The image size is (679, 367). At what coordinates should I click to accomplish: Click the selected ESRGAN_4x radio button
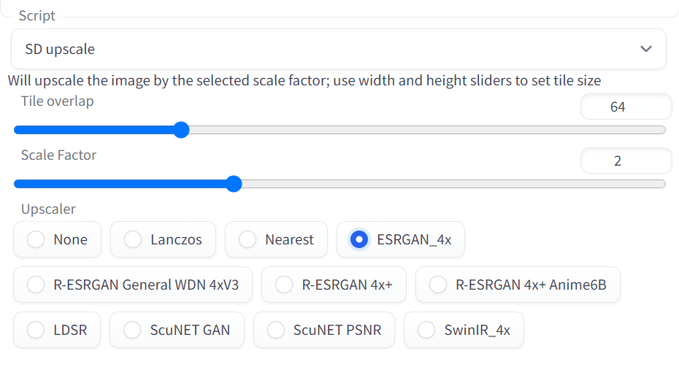tap(358, 239)
